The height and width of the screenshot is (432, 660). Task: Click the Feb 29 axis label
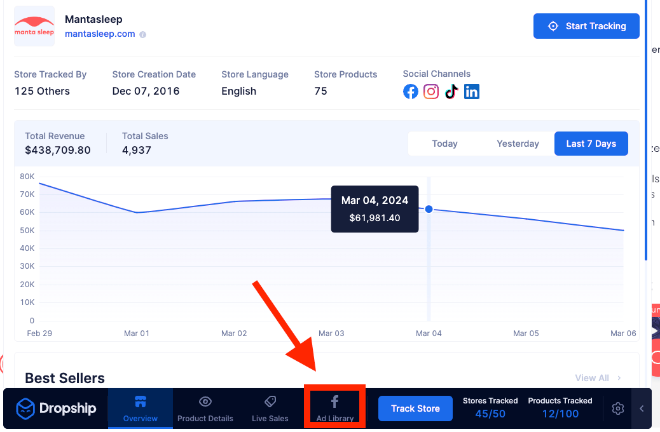click(x=39, y=334)
